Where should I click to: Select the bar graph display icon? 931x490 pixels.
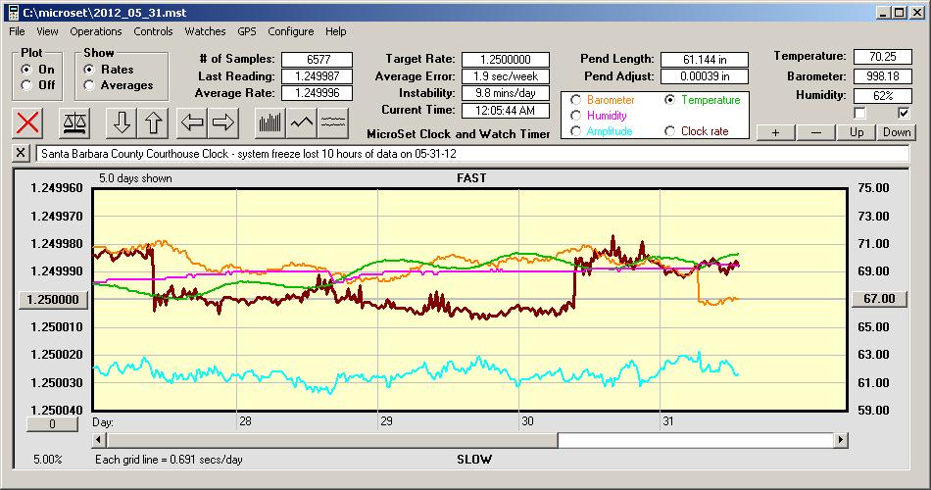point(270,122)
